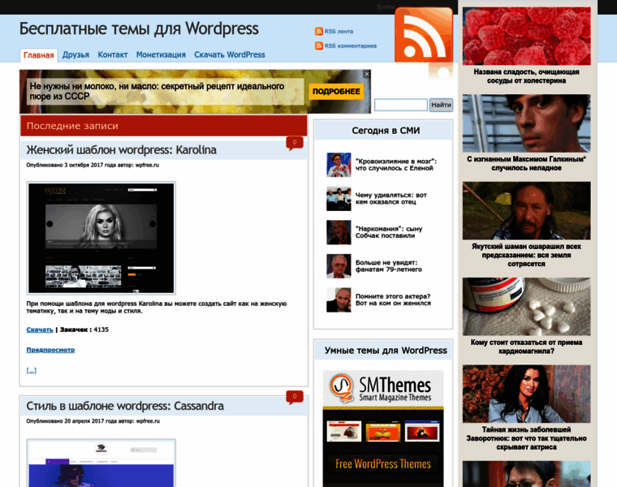Open ad С изгнанным Максимом Галкиным

[x=527, y=164]
